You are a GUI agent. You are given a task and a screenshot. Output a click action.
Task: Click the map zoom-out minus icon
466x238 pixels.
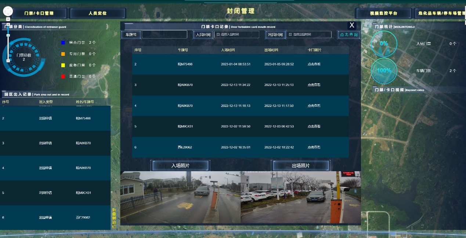(8, 61)
